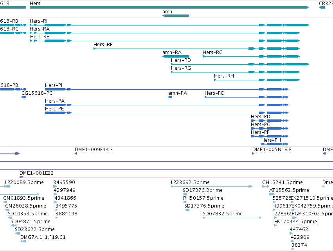
Task: Select the Hers-RF transcript label
Action: click(x=103, y=45)
